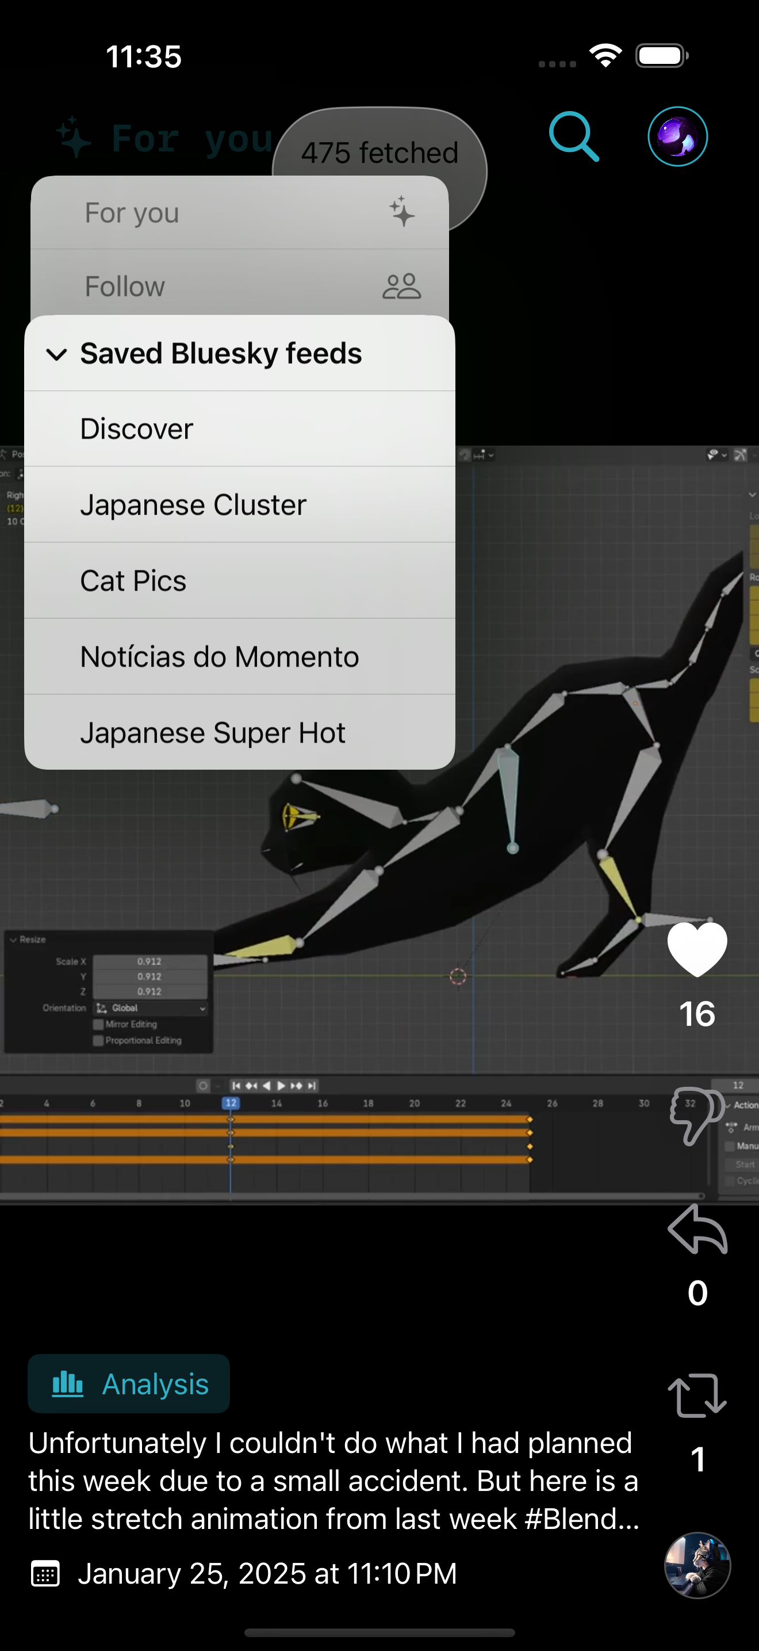
Task: Open the profile avatar at top right
Action: 677,136
